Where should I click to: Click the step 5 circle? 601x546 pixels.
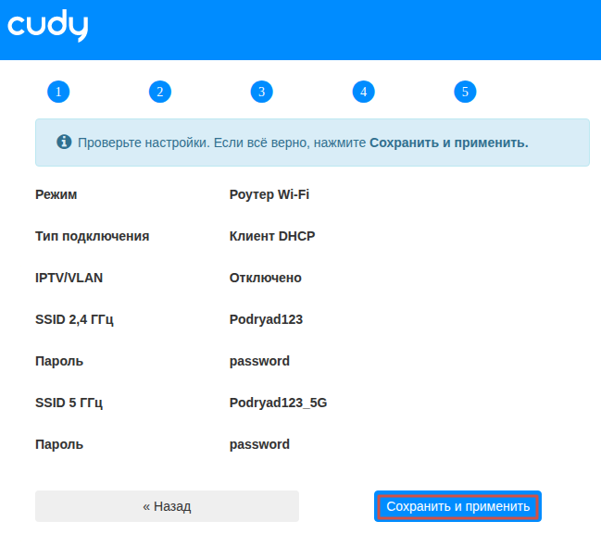point(465,92)
